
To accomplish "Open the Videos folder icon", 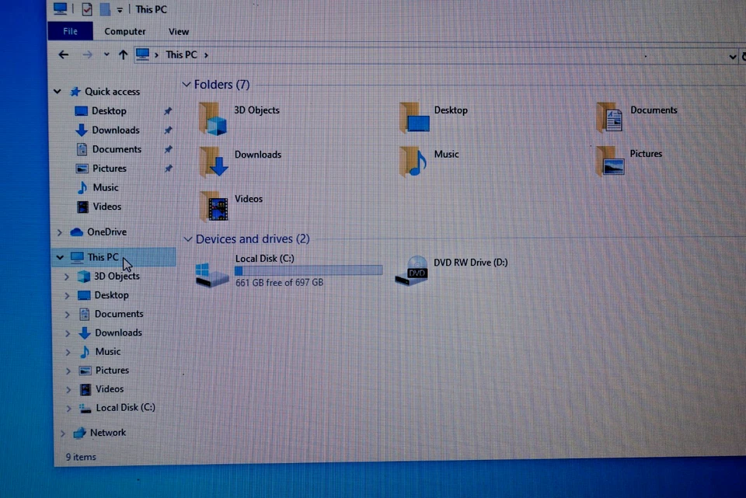I will (212, 205).
